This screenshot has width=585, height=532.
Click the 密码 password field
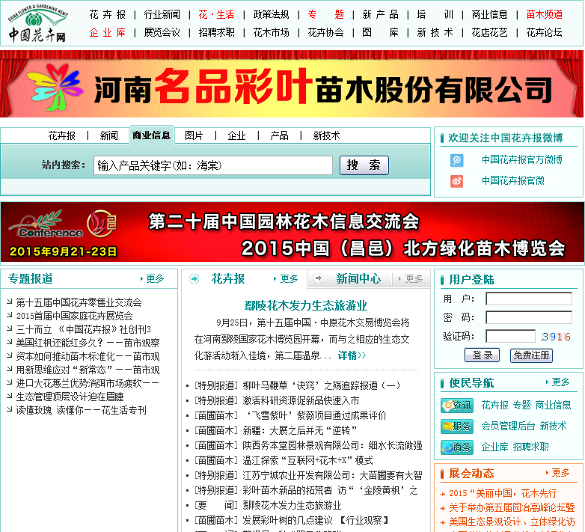point(529,317)
